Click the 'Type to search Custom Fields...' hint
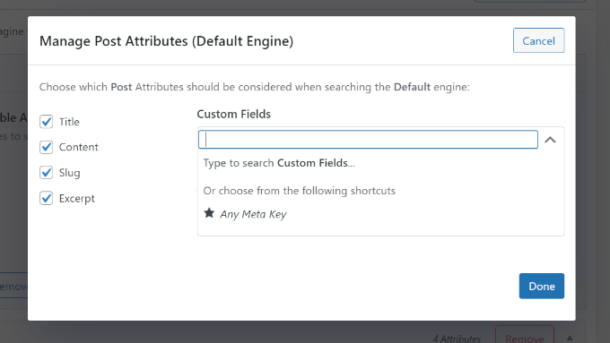This screenshot has width=610, height=343. click(279, 163)
